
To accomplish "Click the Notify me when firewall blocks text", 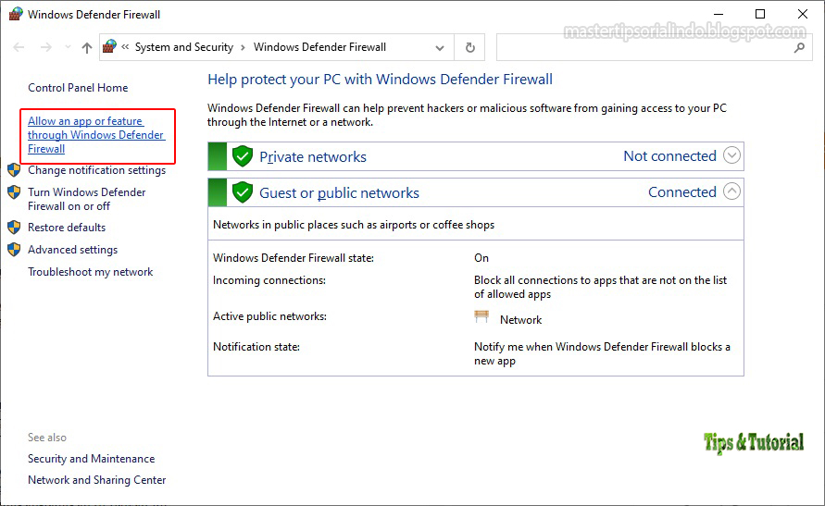I will click(x=602, y=353).
